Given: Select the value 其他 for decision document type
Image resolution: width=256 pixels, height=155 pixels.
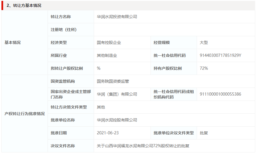Looking at the screenshot, I should (x=101, y=107).
